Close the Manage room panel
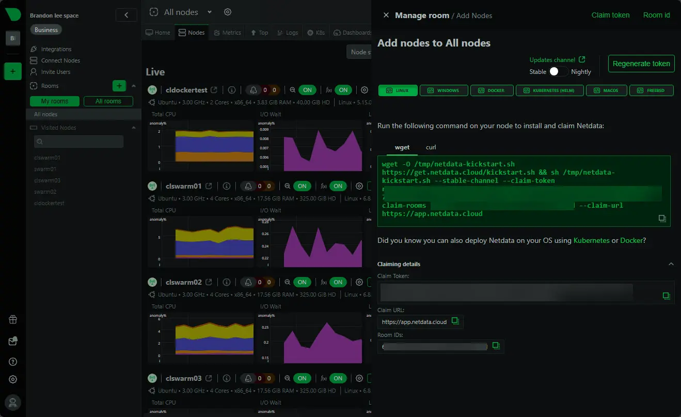 click(x=386, y=16)
